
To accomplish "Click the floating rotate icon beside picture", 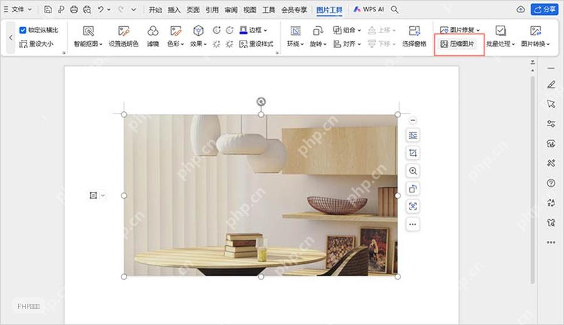I will coord(412,189).
